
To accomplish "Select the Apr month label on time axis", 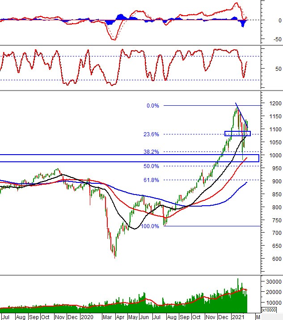I will coord(120,317).
